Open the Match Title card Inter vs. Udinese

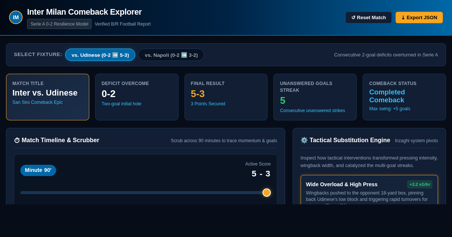47,97
